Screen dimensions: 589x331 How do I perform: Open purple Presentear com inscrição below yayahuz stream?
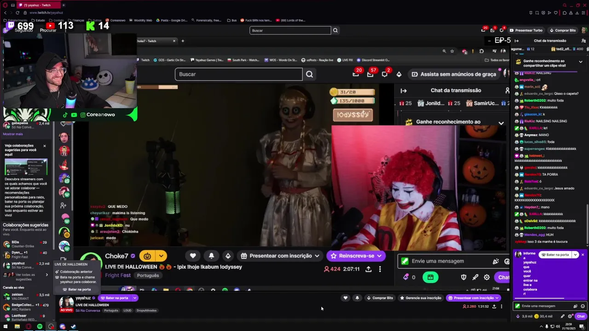(x=474, y=298)
